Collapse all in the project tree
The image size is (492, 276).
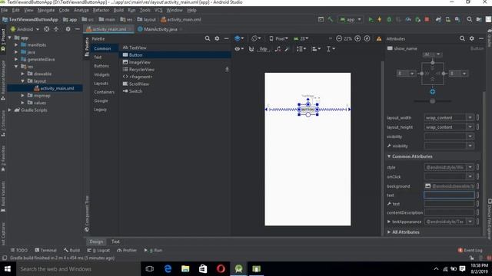(x=56, y=29)
